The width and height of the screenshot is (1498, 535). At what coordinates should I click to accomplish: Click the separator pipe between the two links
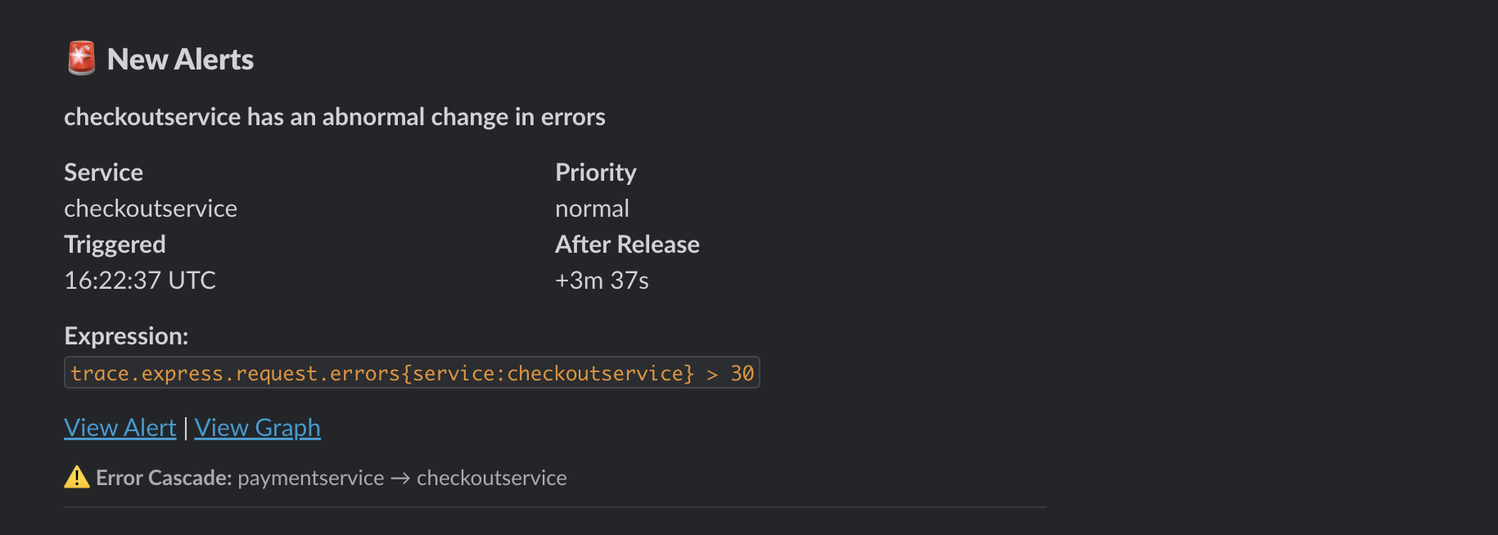pyautogui.click(x=186, y=427)
